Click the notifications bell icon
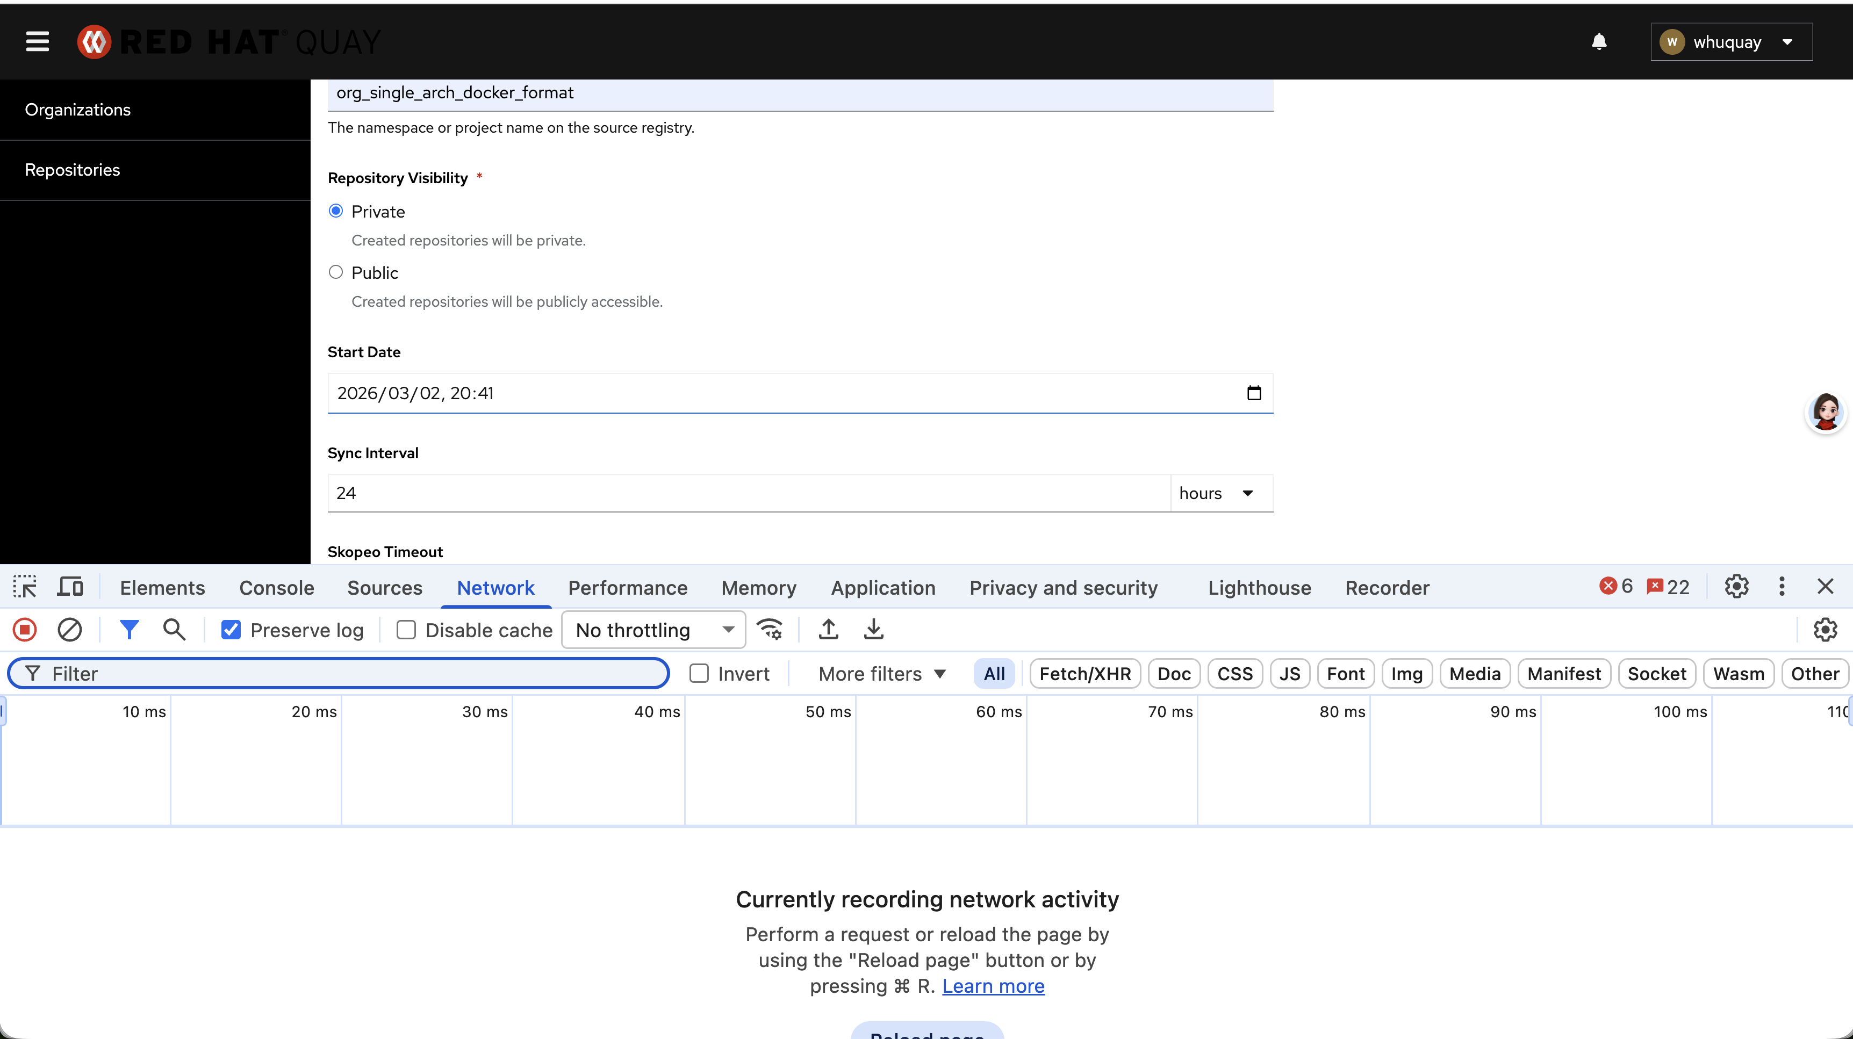 tap(1598, 42)
